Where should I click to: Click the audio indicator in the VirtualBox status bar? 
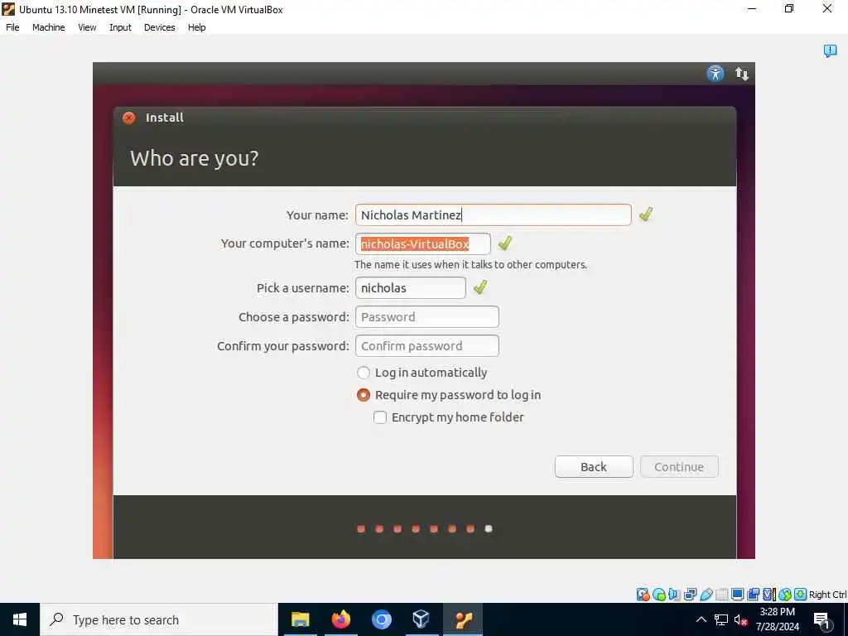click(674, 595)
